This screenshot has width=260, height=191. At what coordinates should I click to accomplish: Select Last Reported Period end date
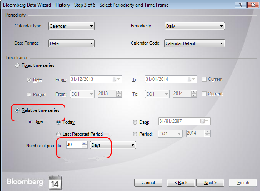pos(58,134)
